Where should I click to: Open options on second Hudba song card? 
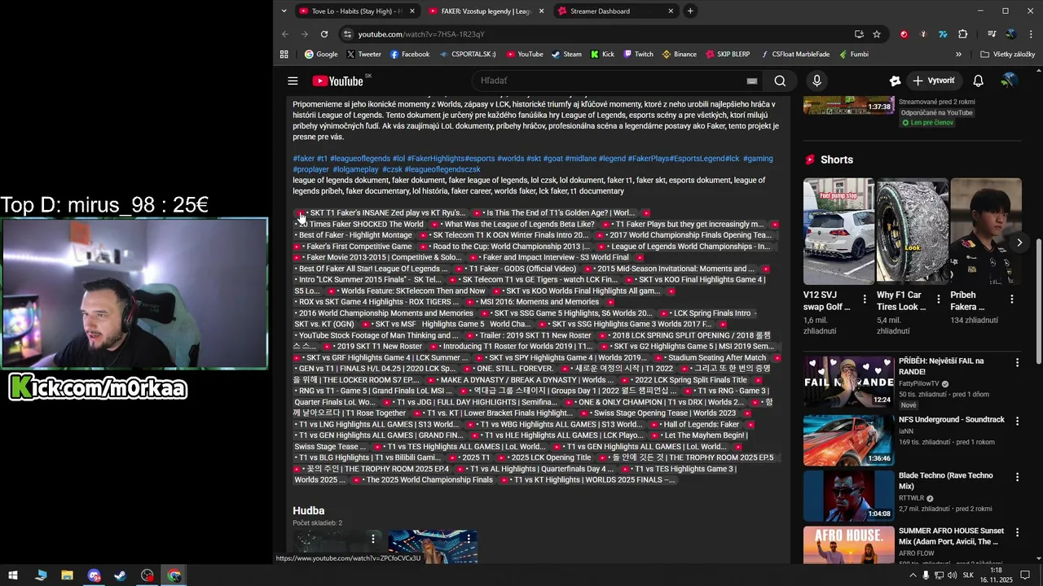(x=469, y=539)
